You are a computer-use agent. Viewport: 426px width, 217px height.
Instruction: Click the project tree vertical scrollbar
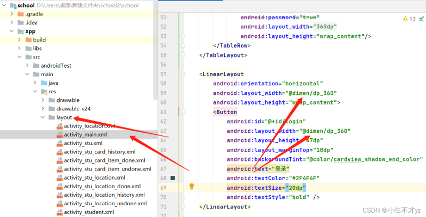point(155,49)
